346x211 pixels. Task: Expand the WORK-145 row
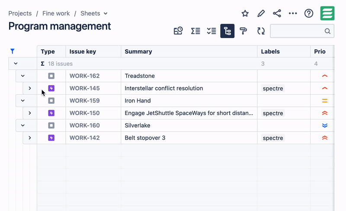[30, 88]
